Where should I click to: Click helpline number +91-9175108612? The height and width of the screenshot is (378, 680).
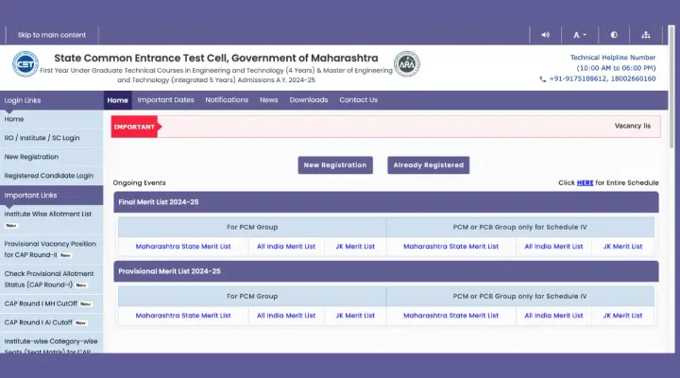click(x=578, y=79)
